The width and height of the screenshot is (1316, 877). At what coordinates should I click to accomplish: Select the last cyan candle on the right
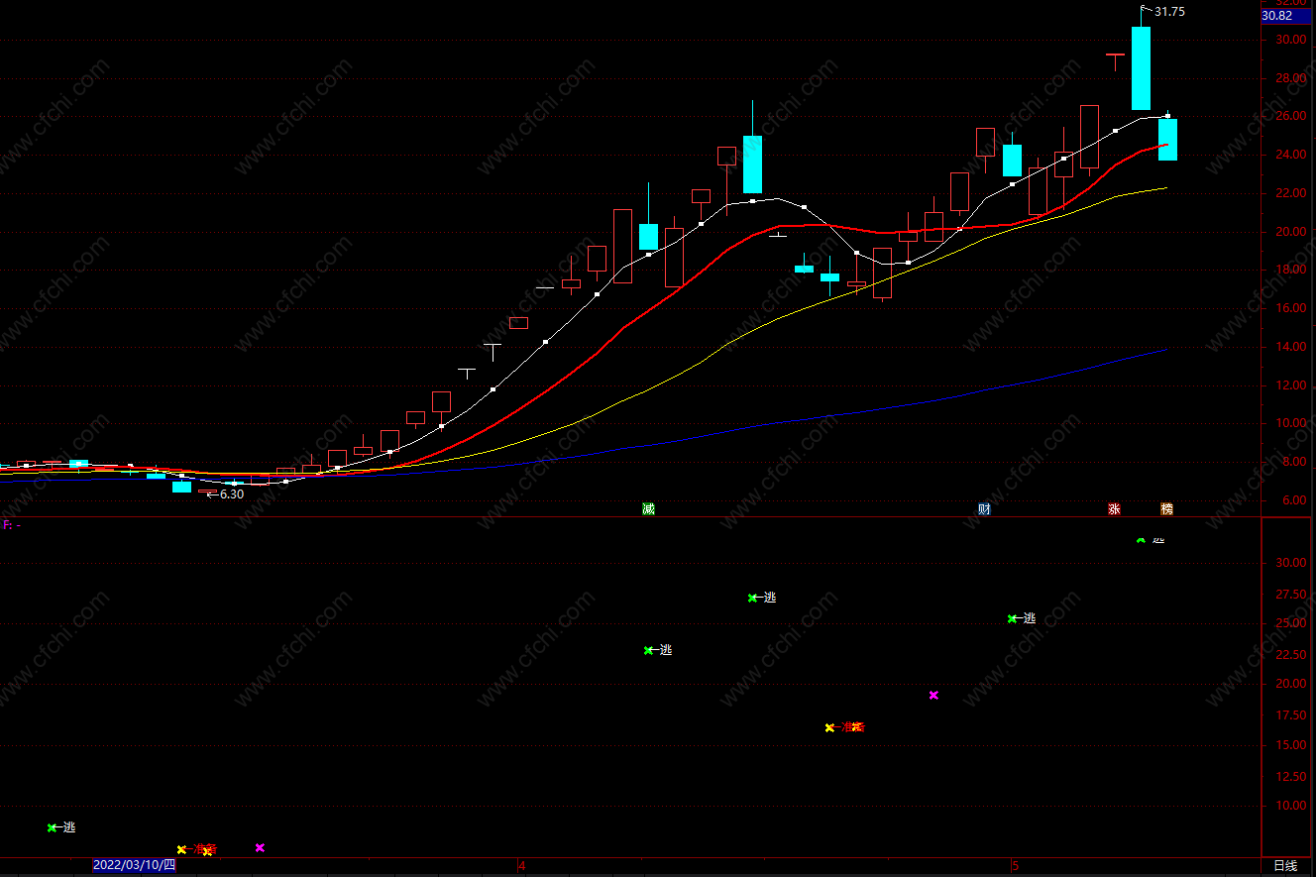click(1167, 140)
